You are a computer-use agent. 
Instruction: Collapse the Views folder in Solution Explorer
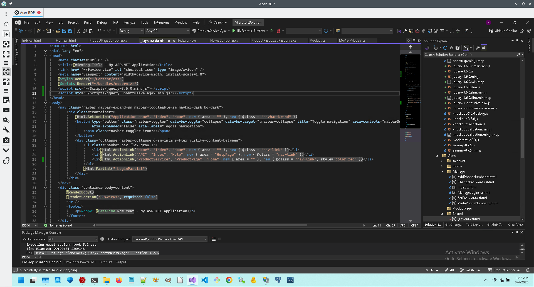pyautogui.click(x=437, y=156)
